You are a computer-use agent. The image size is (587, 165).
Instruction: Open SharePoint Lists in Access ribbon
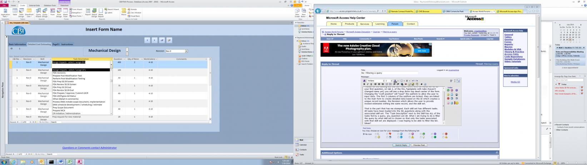coord(29,13)
